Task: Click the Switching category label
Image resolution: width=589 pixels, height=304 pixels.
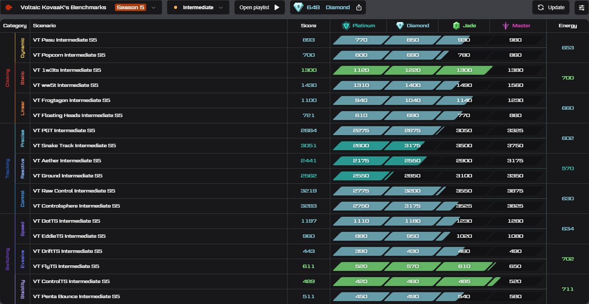Action: (x=7, y=258)
